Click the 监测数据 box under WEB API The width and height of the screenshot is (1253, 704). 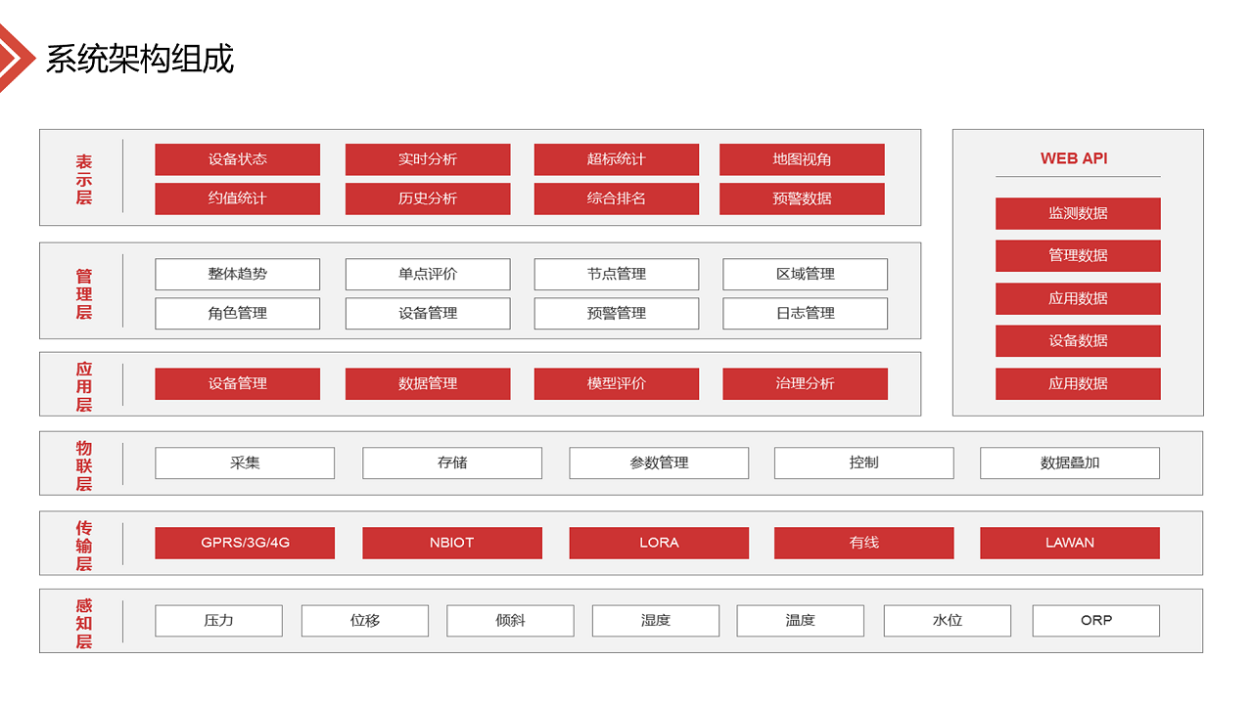click(1078, 213)
